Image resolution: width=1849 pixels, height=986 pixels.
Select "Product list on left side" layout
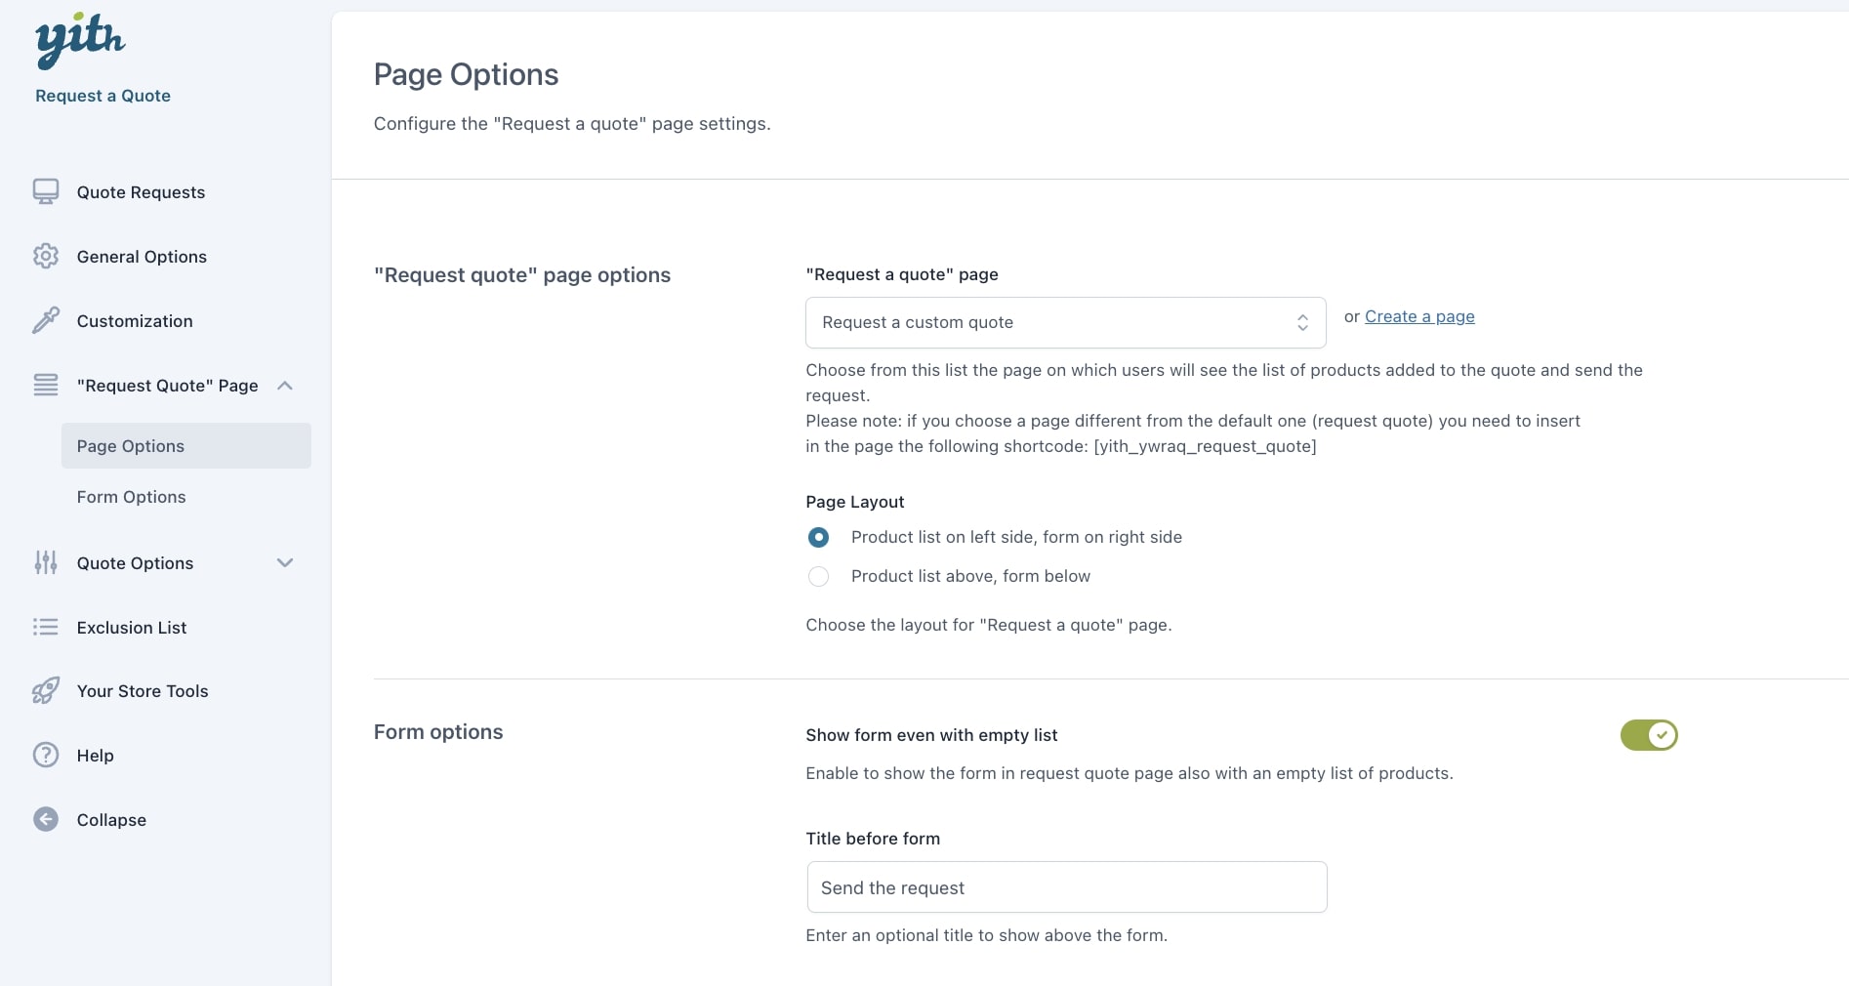click(819, 538)
